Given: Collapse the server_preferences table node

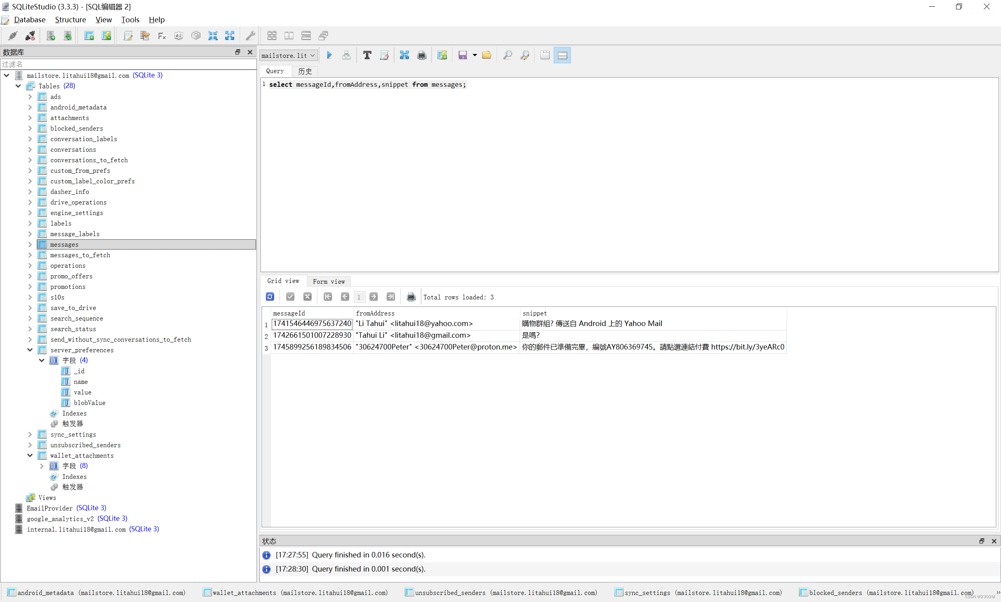Looking at the screenshot, I should [30, 350].
